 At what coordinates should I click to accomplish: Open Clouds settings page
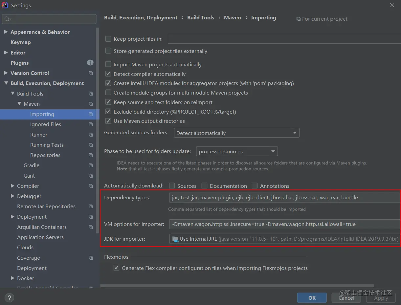(x=25, y=247)
